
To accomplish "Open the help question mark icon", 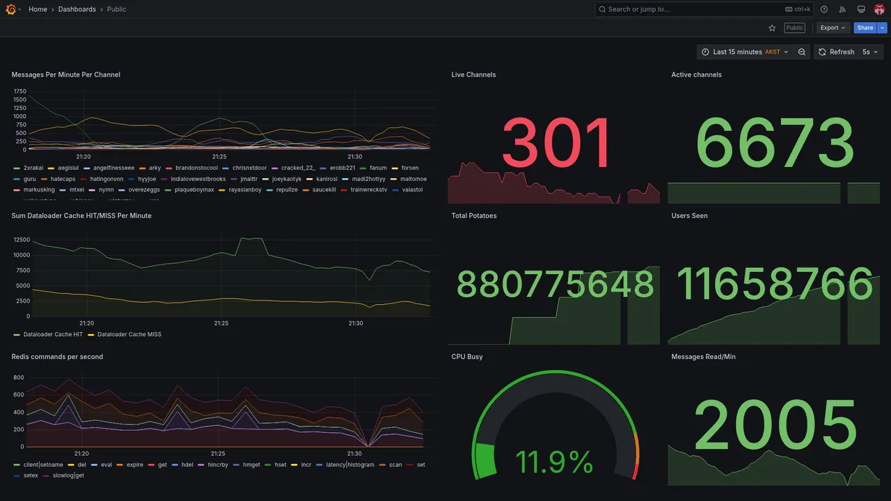I will pos(824,9).
